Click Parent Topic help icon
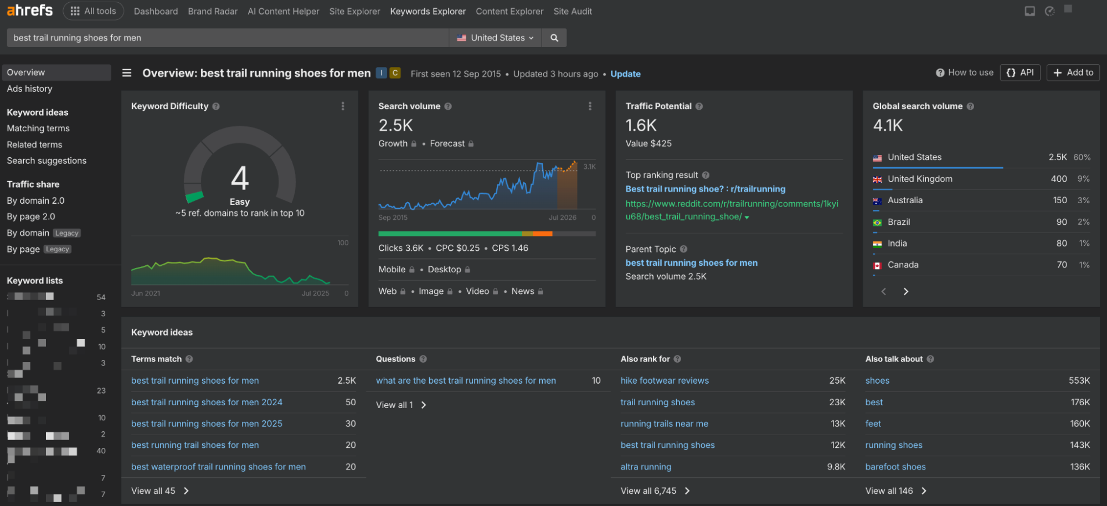Viewport: 1107px width, 506px height. tap(683, 249)
